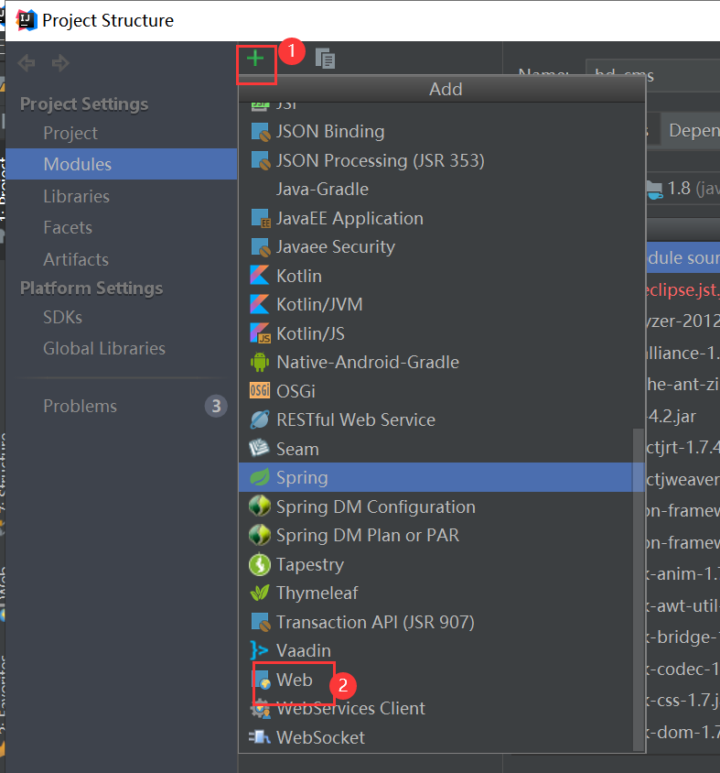The width and height of the screenshot is (720, 773).
Task: Click the RESTful Web Service icon
Action: click(260, 419)
